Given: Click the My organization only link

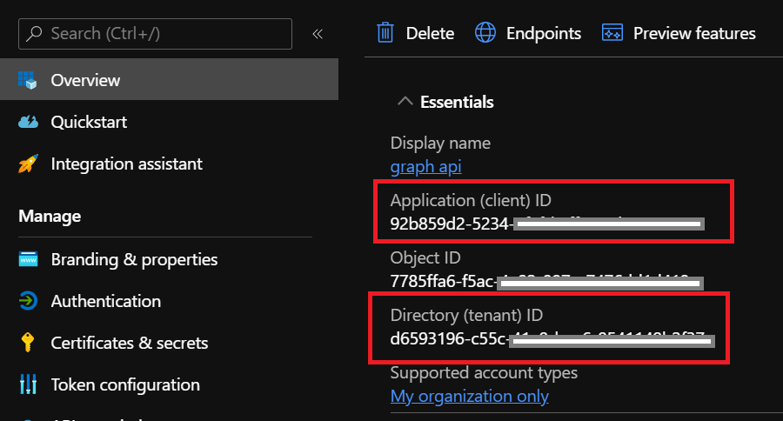Looking at the screenshot, I should (470, 396).
